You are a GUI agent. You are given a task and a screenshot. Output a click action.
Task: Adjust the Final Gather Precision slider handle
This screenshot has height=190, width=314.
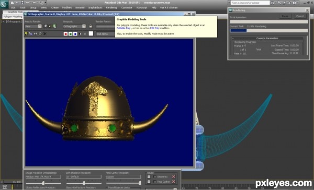tap(140, 183)
